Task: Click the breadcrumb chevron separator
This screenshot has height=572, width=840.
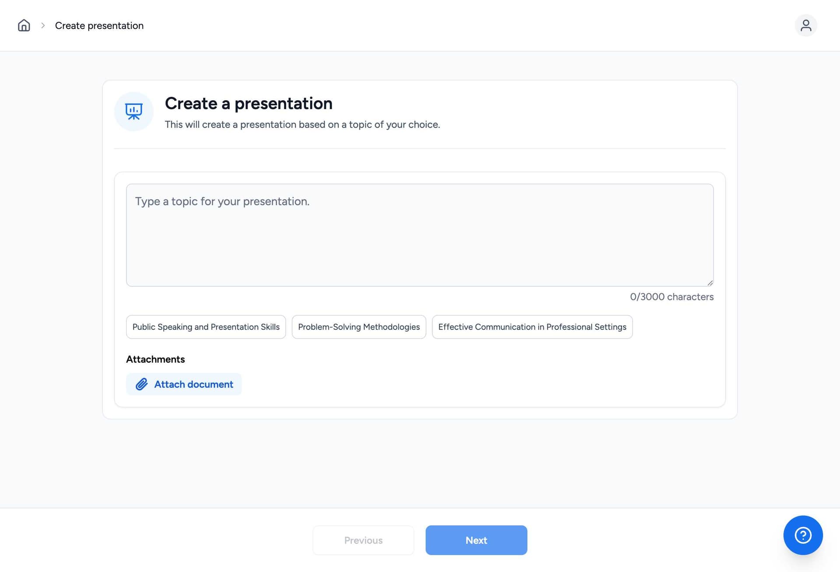Action: (x=43, y=25)
